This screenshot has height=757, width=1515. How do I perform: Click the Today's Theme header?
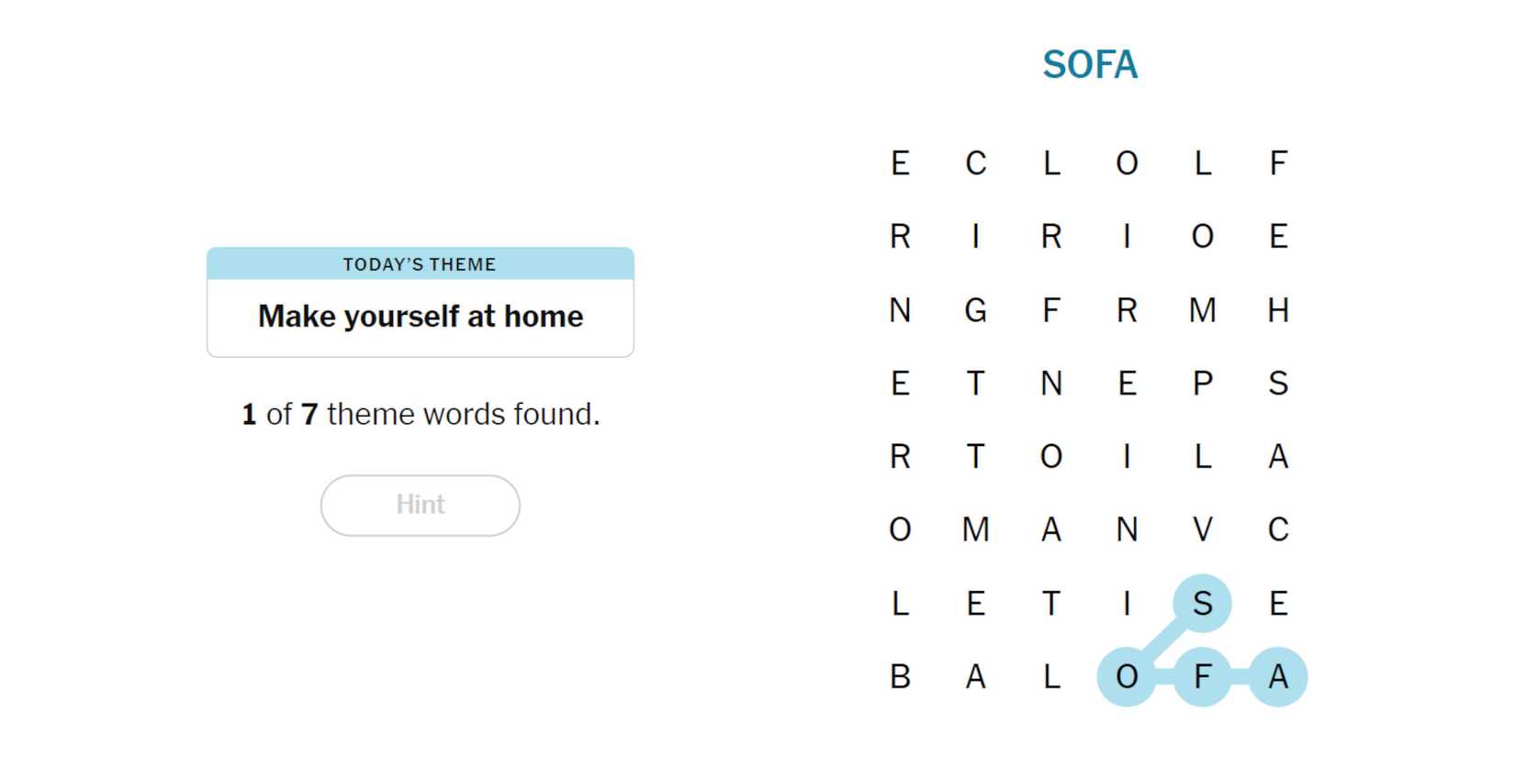[x=420, y=264]
